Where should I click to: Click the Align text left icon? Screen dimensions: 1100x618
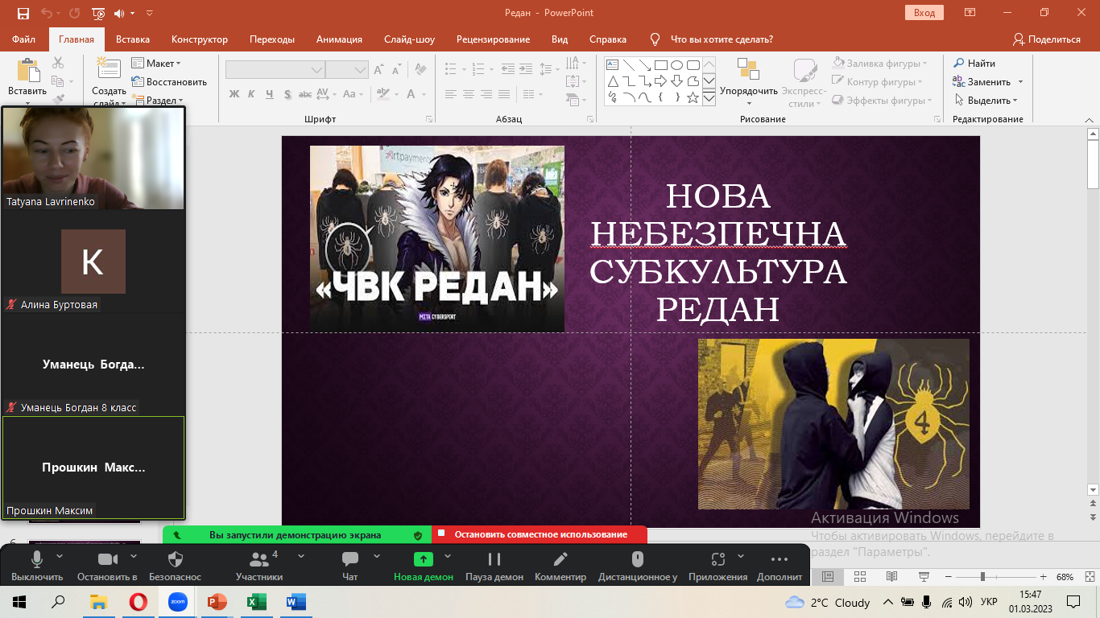click(x=451, y=94)
